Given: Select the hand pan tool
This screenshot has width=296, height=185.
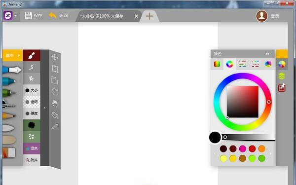Looking at the screenshot, I should [x=55, y=104].
